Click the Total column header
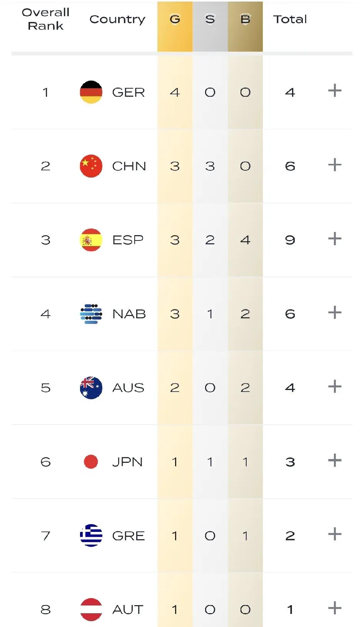 [290, 19]
